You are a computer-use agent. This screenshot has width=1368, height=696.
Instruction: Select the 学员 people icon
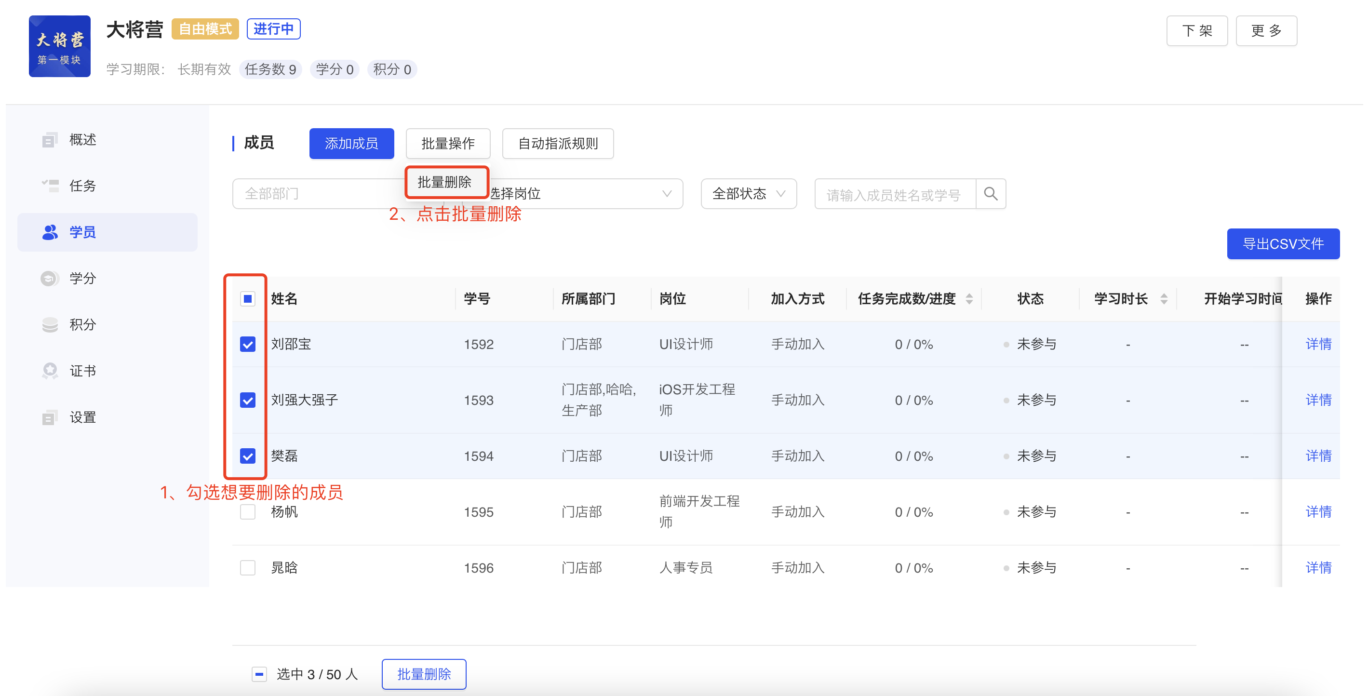(50, 232)
